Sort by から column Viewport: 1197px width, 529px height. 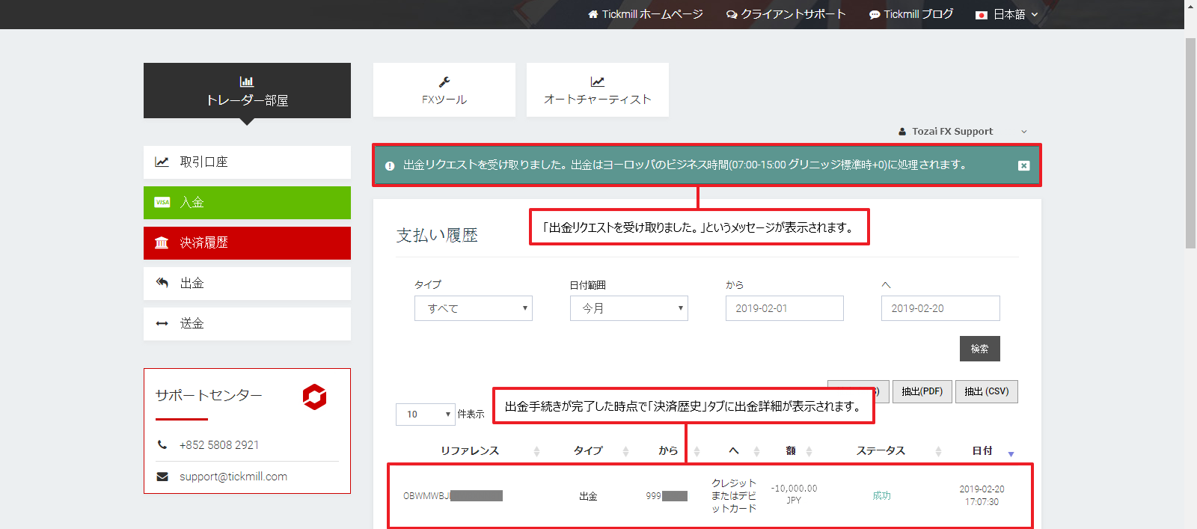(668, 450)
